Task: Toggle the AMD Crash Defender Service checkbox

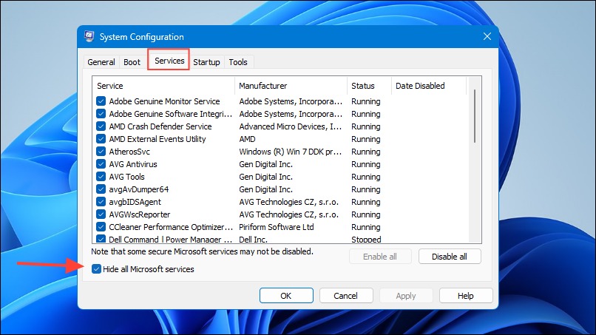Action: (x=101, y=126)
